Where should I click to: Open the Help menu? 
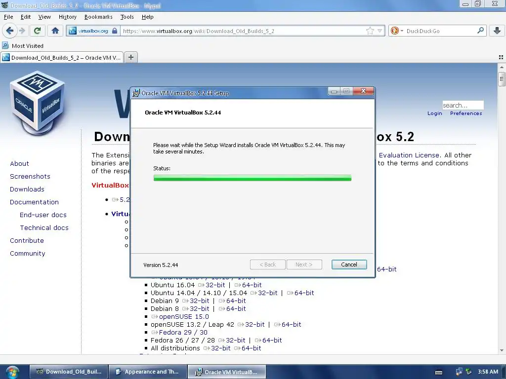pos(147,17)
